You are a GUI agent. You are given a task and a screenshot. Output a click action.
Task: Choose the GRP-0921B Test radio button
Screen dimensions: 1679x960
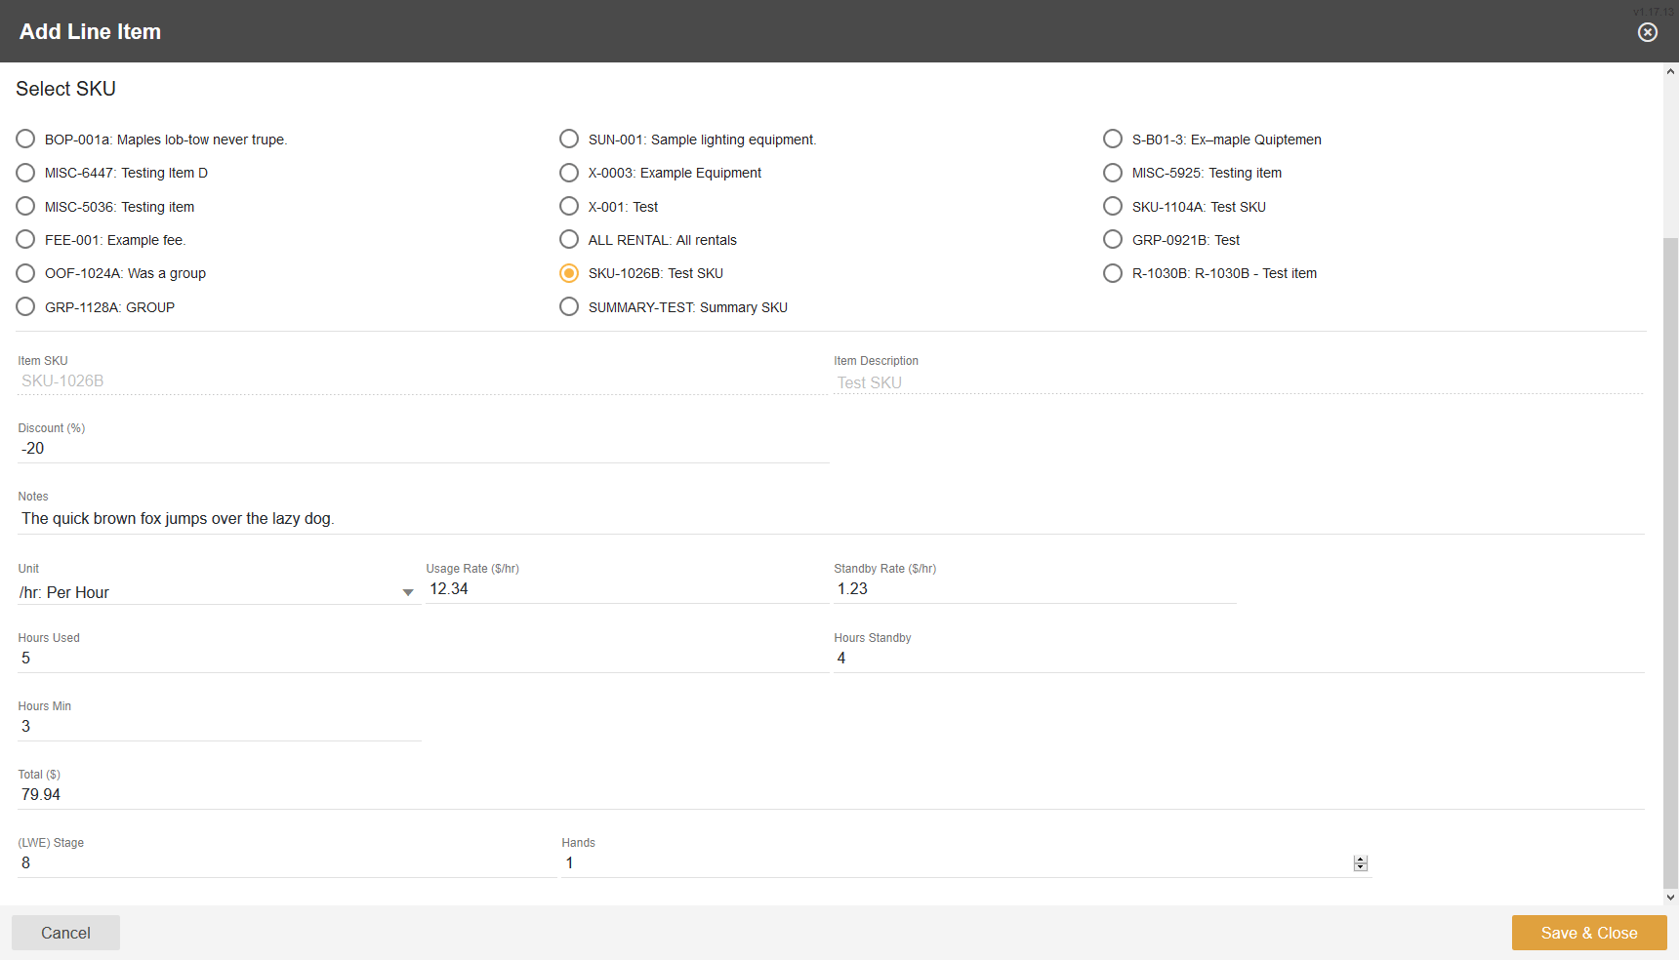[1113, 240]
